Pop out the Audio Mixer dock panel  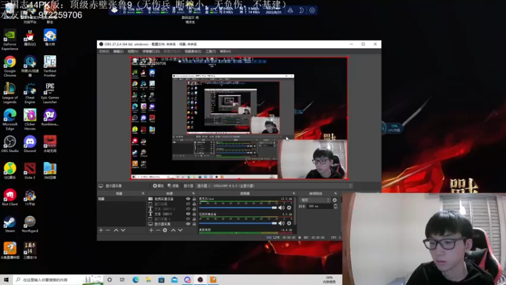(293, 193)
